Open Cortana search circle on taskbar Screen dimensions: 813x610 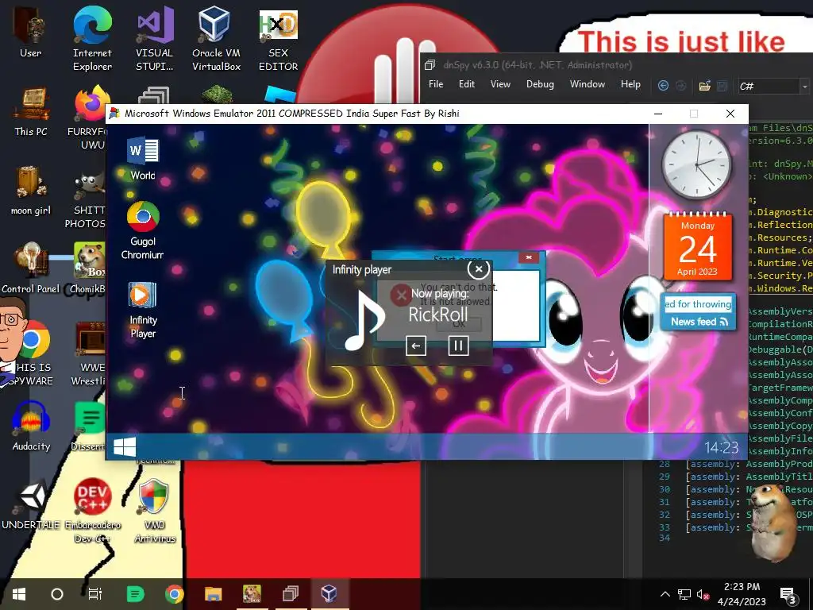pyautogui.click(x=57, y=594)
